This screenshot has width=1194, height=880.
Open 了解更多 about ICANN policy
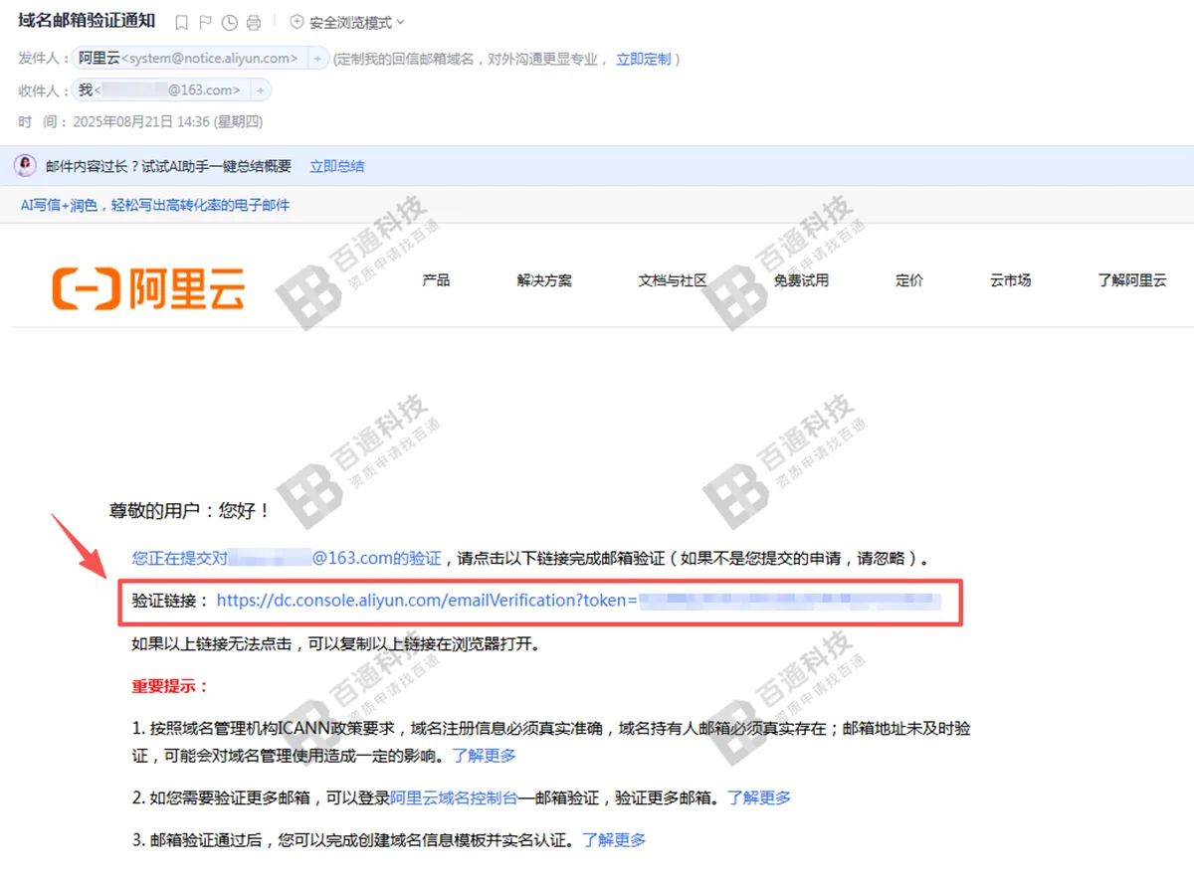485,756
